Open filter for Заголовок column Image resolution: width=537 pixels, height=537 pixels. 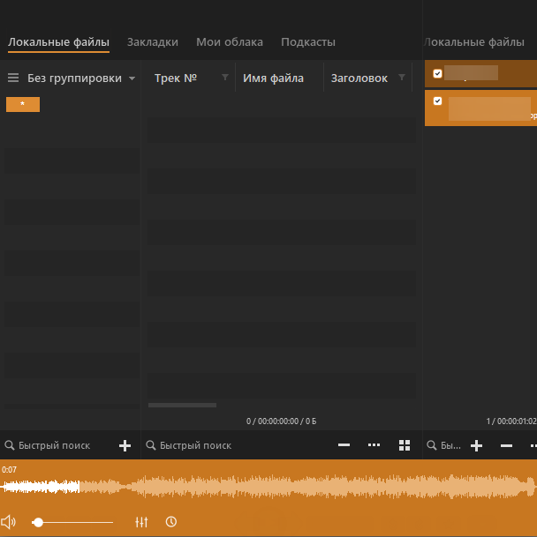402,78
